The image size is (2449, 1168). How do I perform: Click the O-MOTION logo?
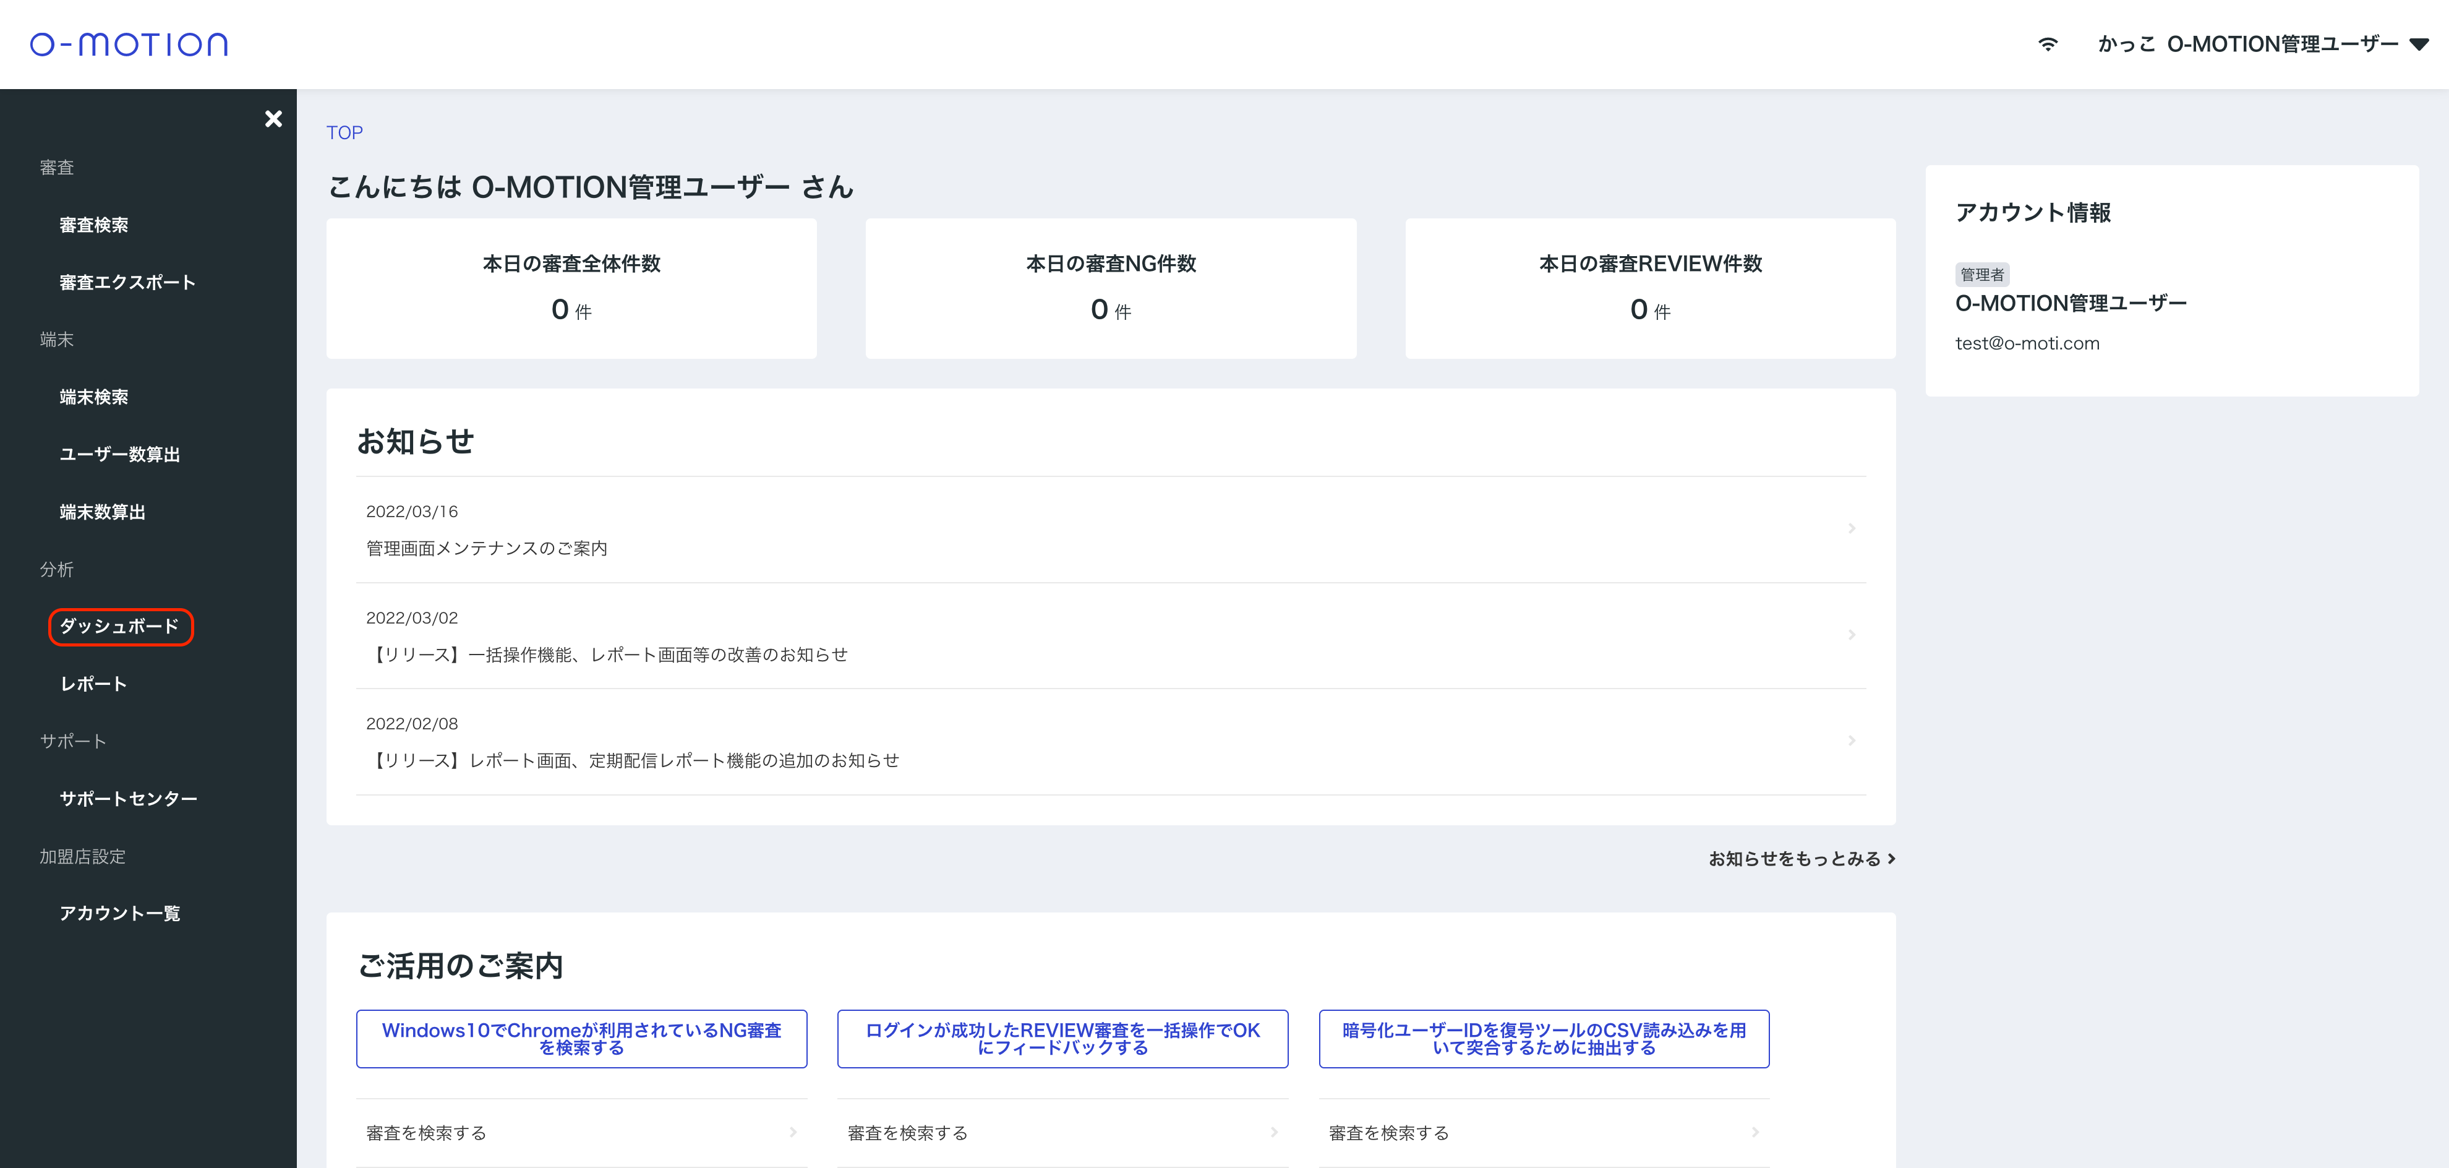(129, 45)
